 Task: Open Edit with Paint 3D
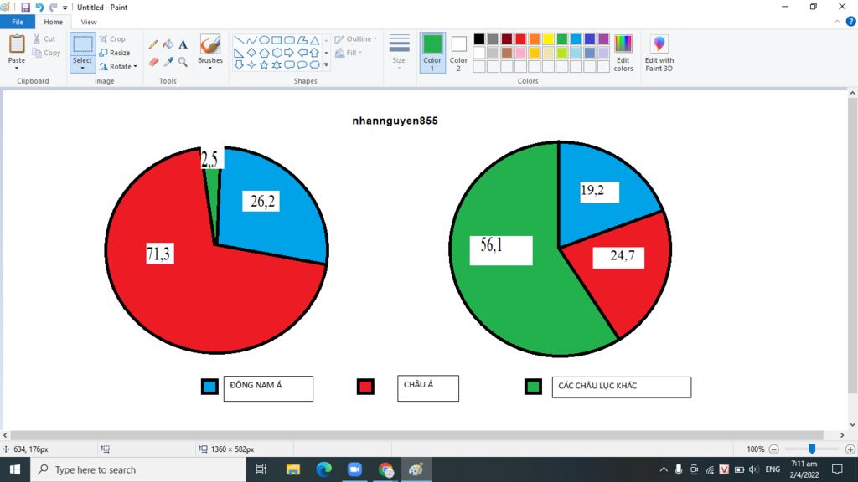659,53
